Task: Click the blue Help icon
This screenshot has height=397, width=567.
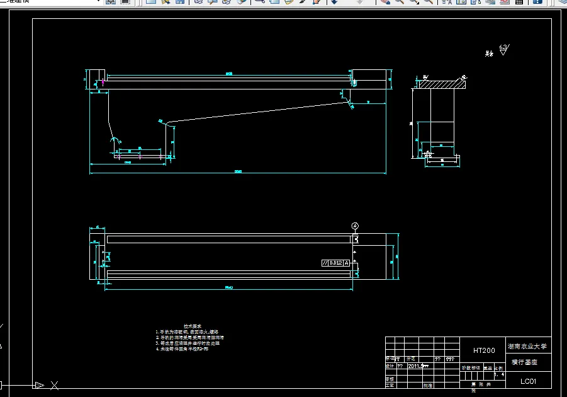Action: click(x=537, y=2)
